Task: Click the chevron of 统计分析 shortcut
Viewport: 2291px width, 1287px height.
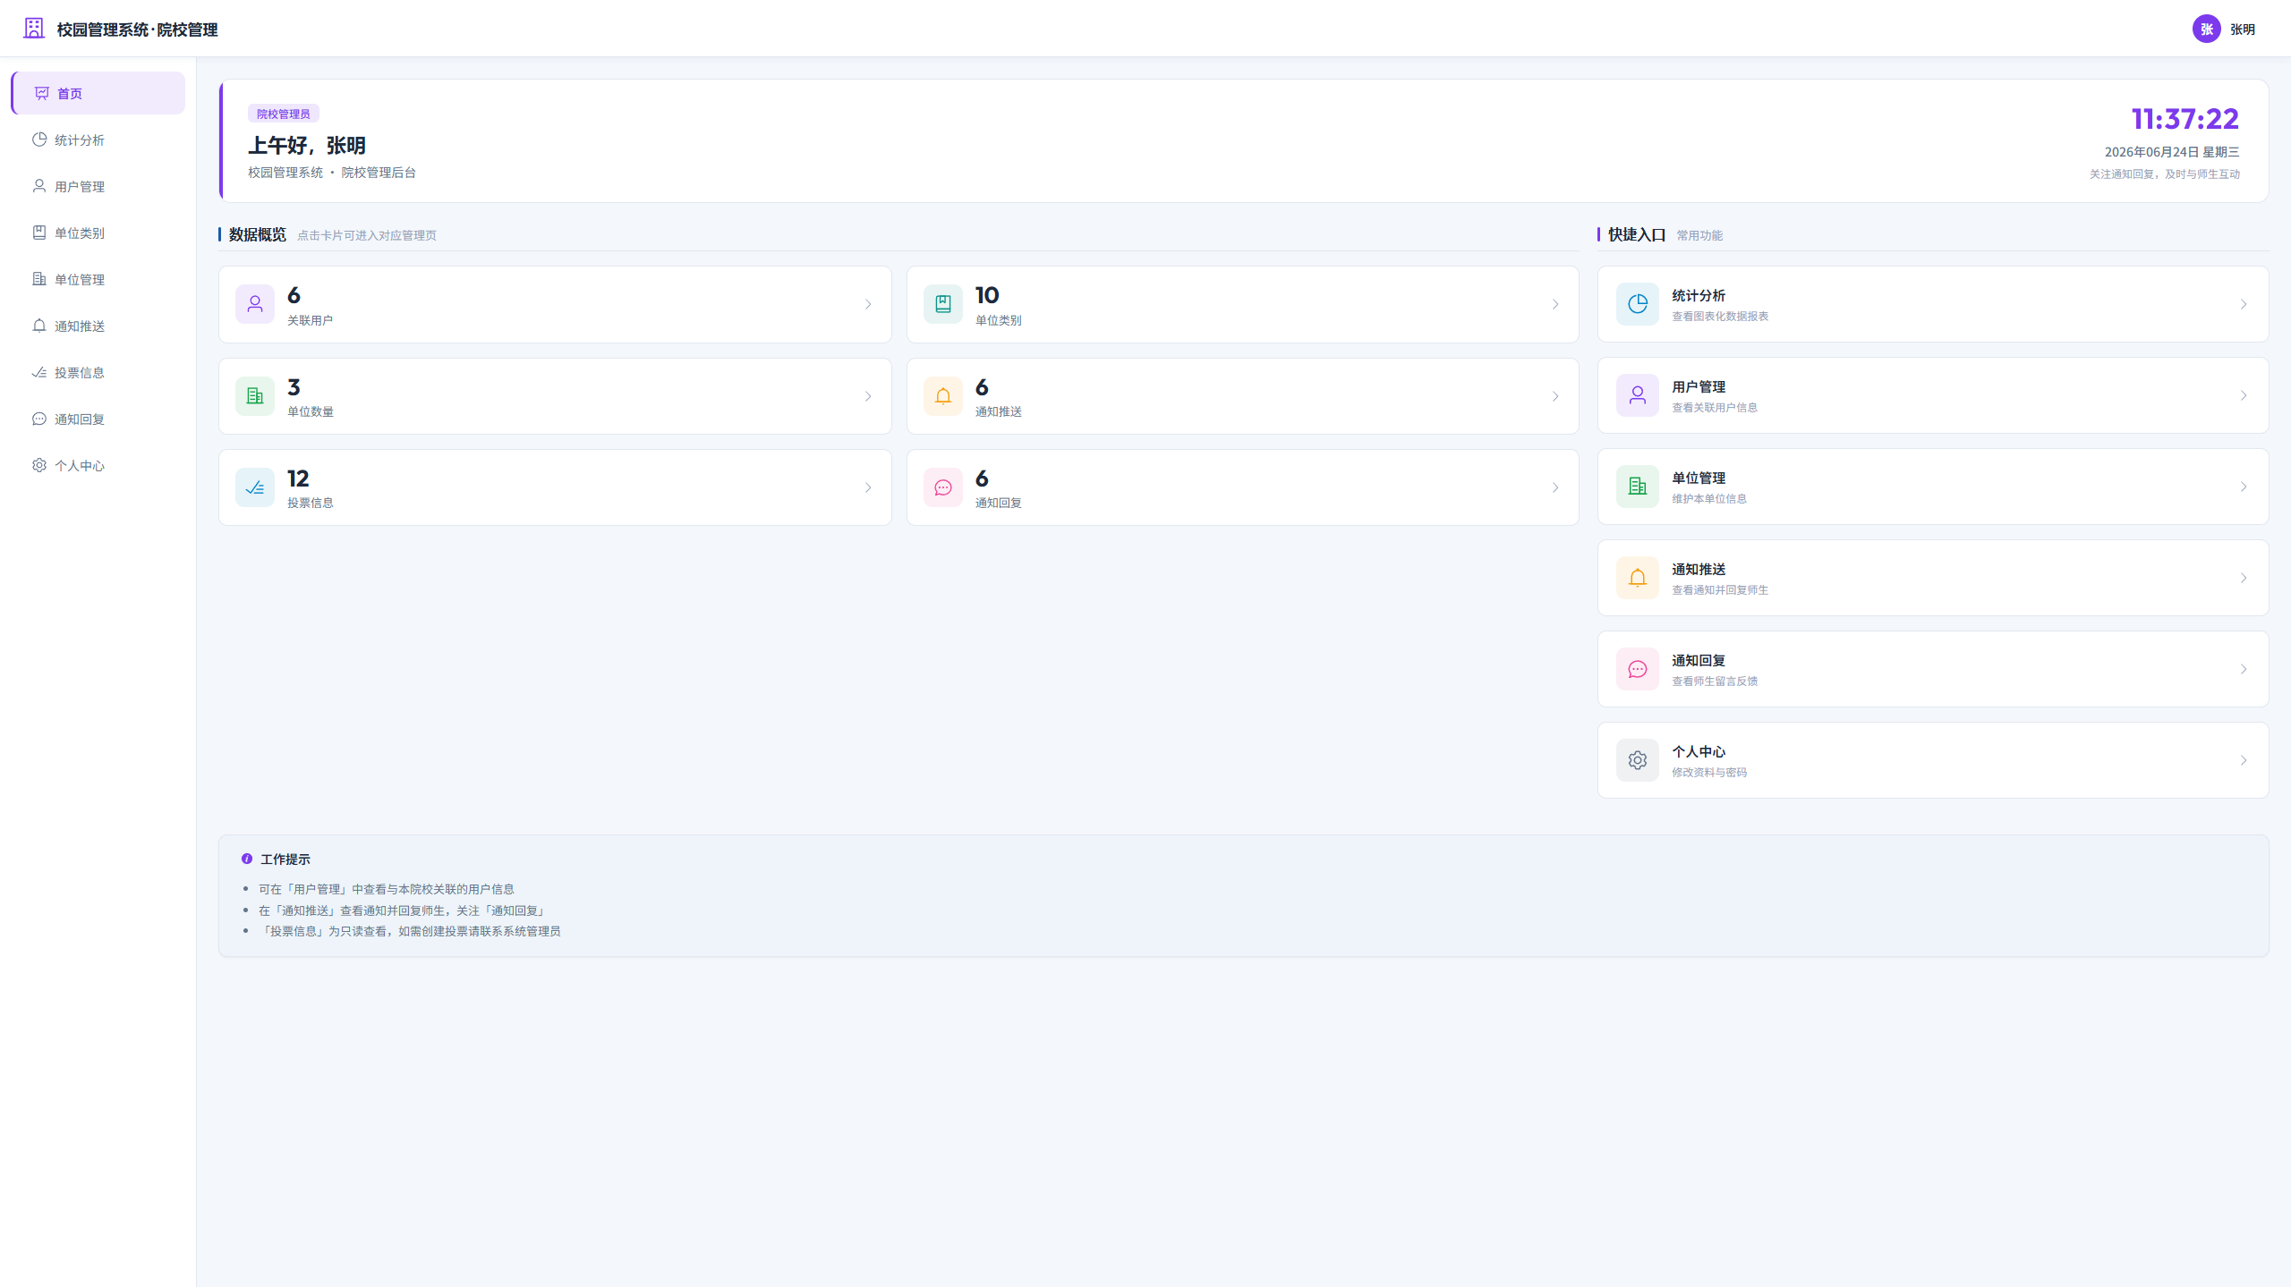Action: coord(2244,304)
